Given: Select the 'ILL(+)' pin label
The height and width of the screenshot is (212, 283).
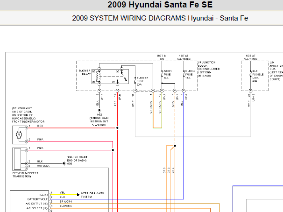Looking at the screenshot, I should coord(43,195).
